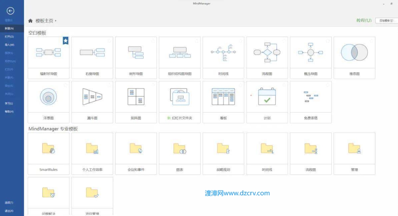Click 另存为(A) in the sidebar
Image resolution: width=398 pixels, height=216 pixels.
click(x=10, y=61)
